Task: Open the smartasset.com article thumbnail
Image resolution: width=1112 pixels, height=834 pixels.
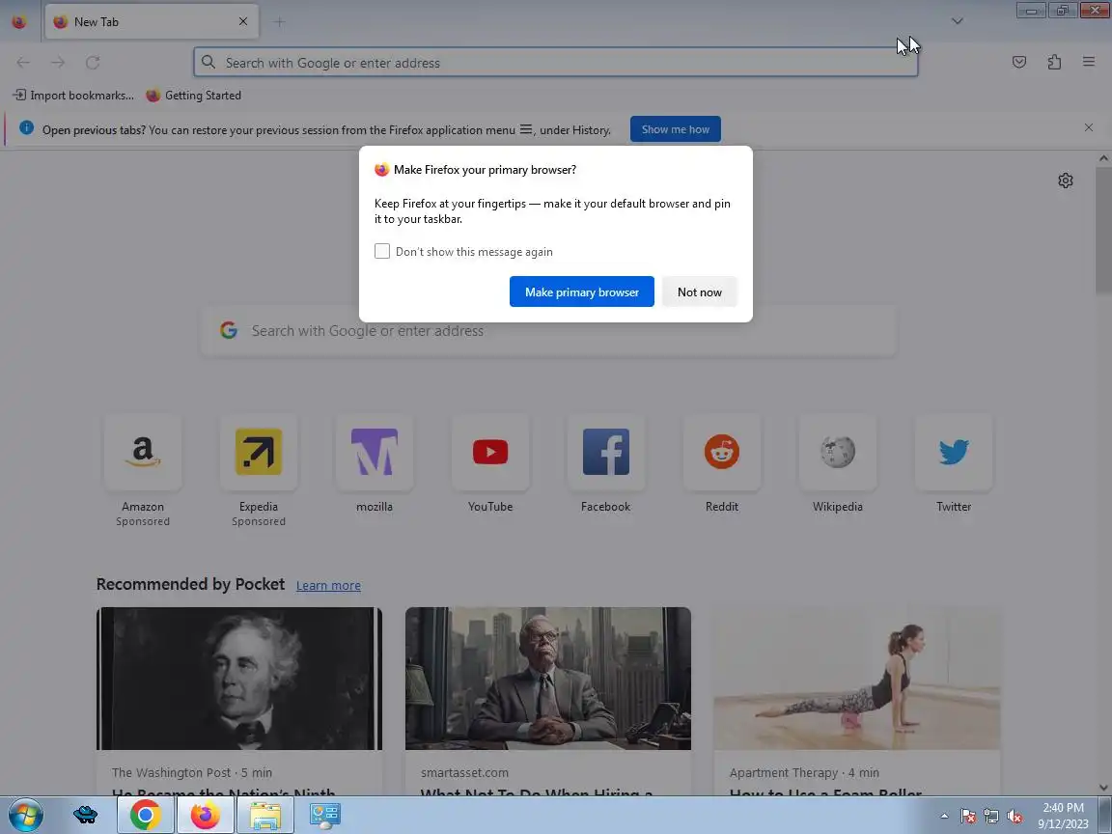Action: tap(548, 678)
